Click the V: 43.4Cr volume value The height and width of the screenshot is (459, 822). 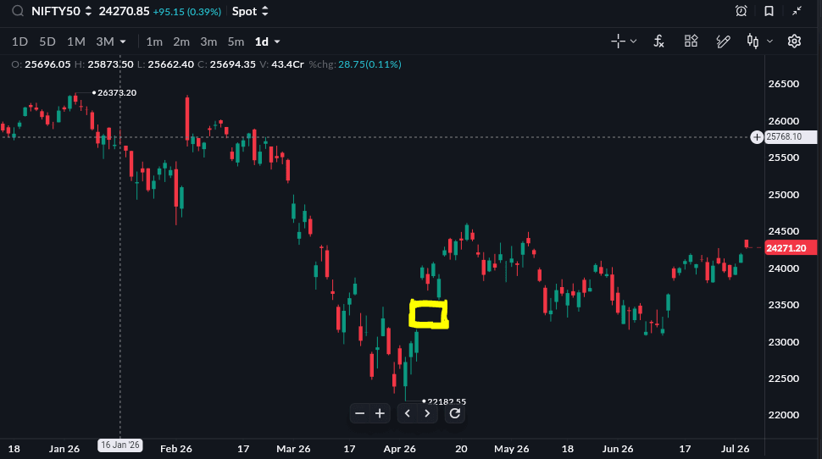(281, 64)
